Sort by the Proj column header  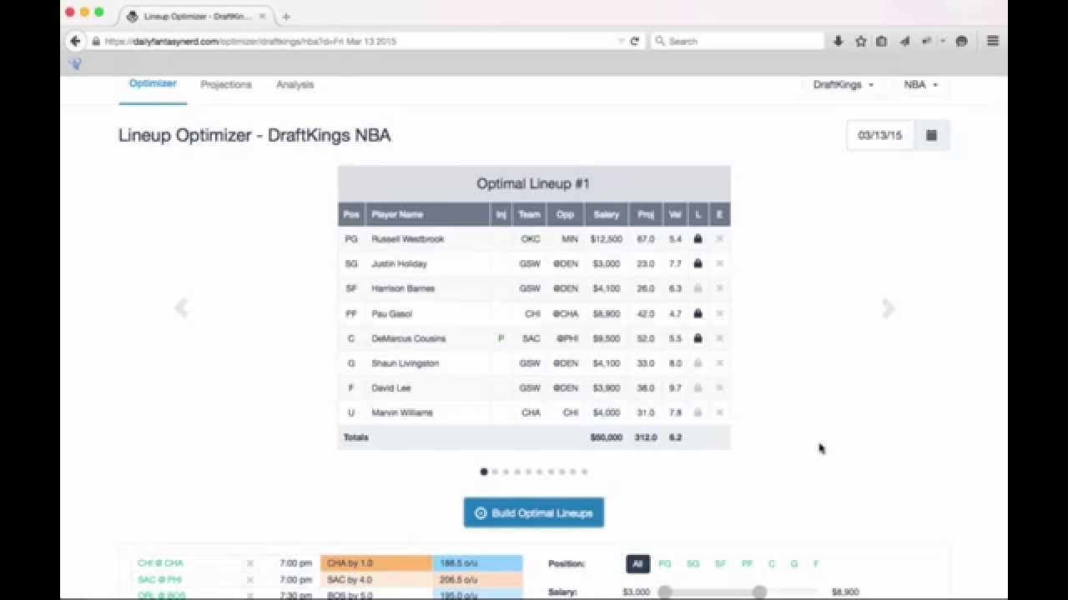[646, 214]
